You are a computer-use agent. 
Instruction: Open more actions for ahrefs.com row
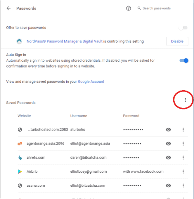pos(183,158)
